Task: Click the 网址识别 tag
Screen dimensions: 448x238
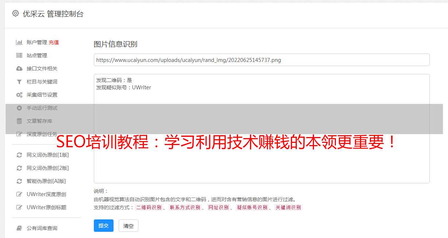Action: 218,207
